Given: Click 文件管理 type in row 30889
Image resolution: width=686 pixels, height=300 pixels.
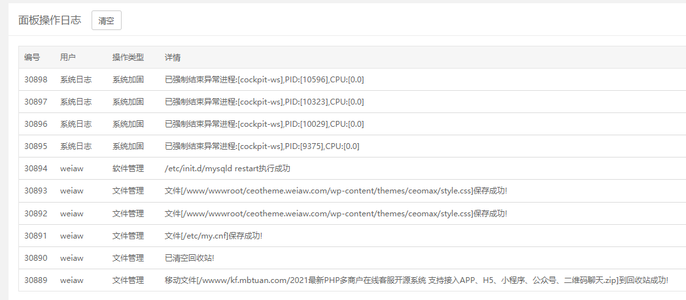Looking at the screenshot, I should click(128, 280).
